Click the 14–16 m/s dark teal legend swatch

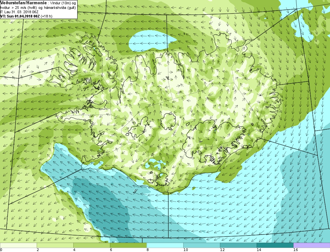point(275,245)
